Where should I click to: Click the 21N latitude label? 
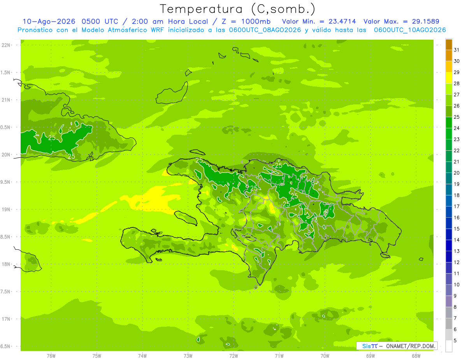point(7,100)
